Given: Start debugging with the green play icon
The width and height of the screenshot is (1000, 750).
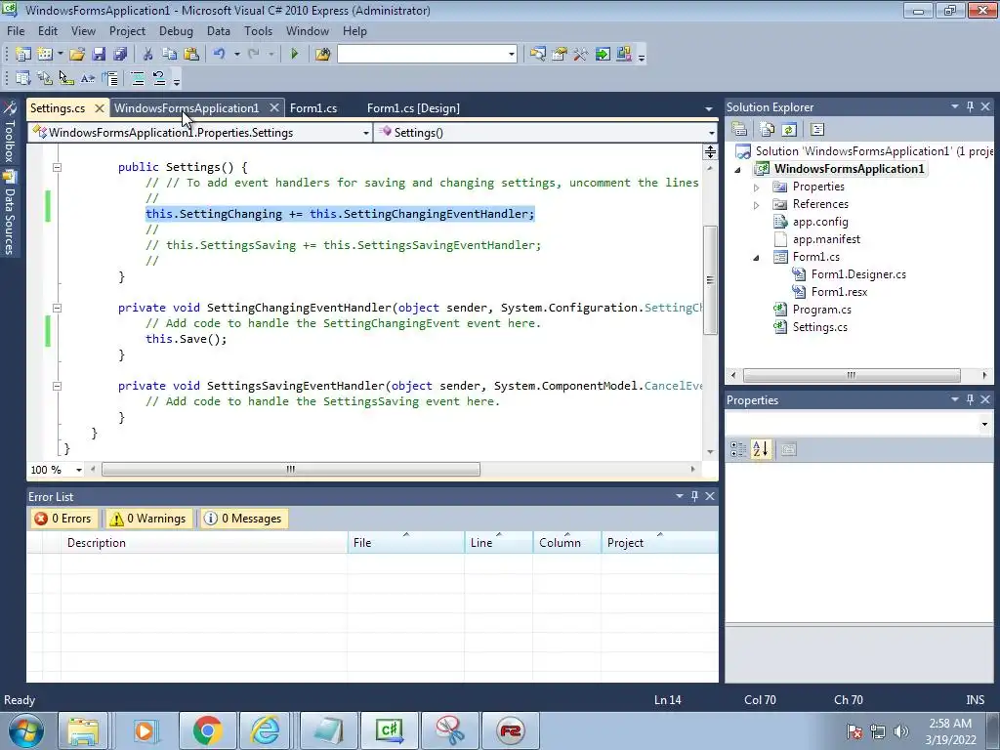Looking at the screenshot, I should 294,55.
